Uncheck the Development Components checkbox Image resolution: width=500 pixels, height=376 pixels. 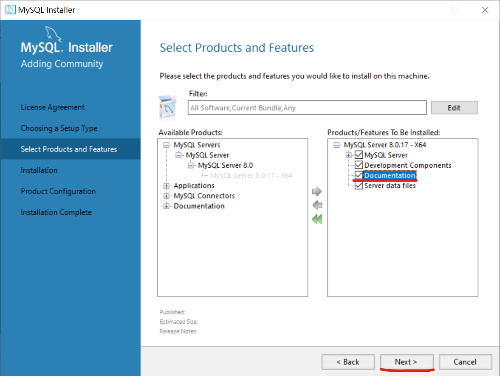(359, 166)
